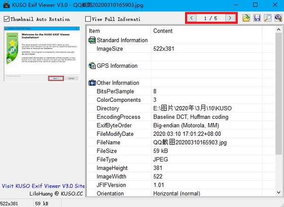284x207 pixels.
Task: Click the 59 kB value in Content column
Action: click(160, 151)
